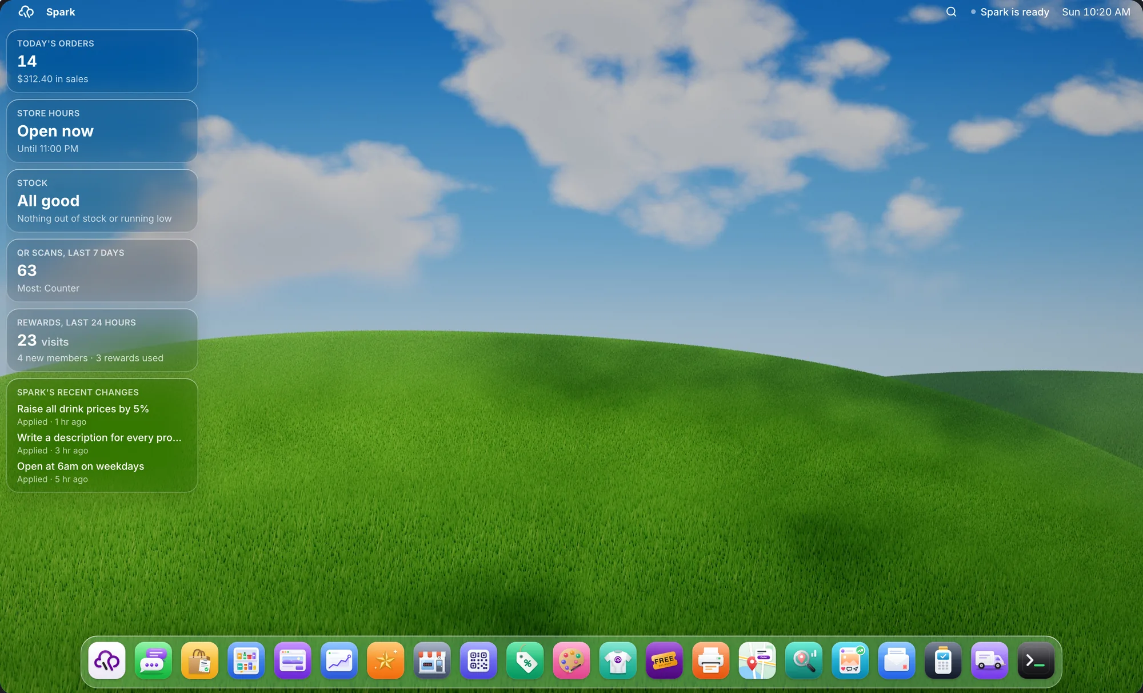Open the Store Hours widget

[x=102, y=131]
